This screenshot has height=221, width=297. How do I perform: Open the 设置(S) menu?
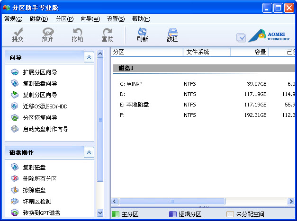pyautogui.click(x=116, y=19)
